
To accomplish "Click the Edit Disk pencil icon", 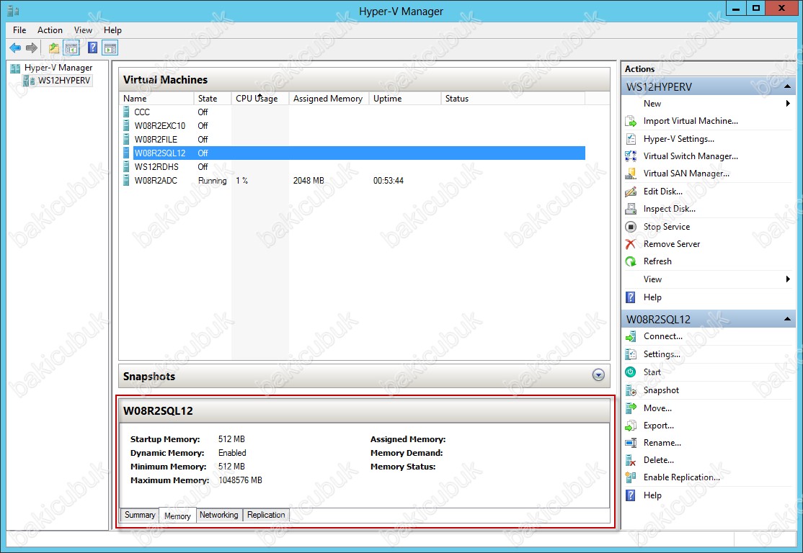I will pos(631,192).
